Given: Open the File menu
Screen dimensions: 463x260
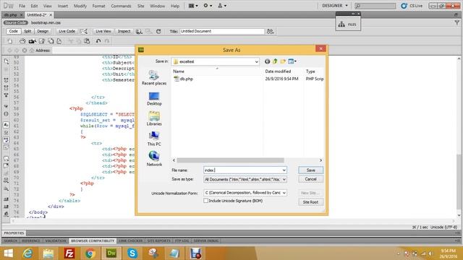Looking at the screenshot, I should [x=22, y=6].
